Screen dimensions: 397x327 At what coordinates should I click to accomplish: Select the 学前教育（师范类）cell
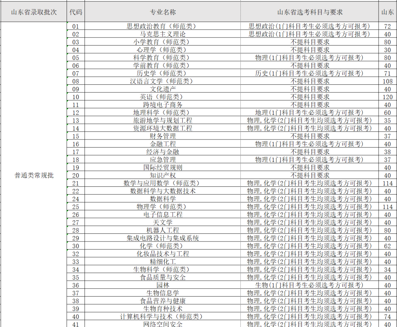(162, 65)
